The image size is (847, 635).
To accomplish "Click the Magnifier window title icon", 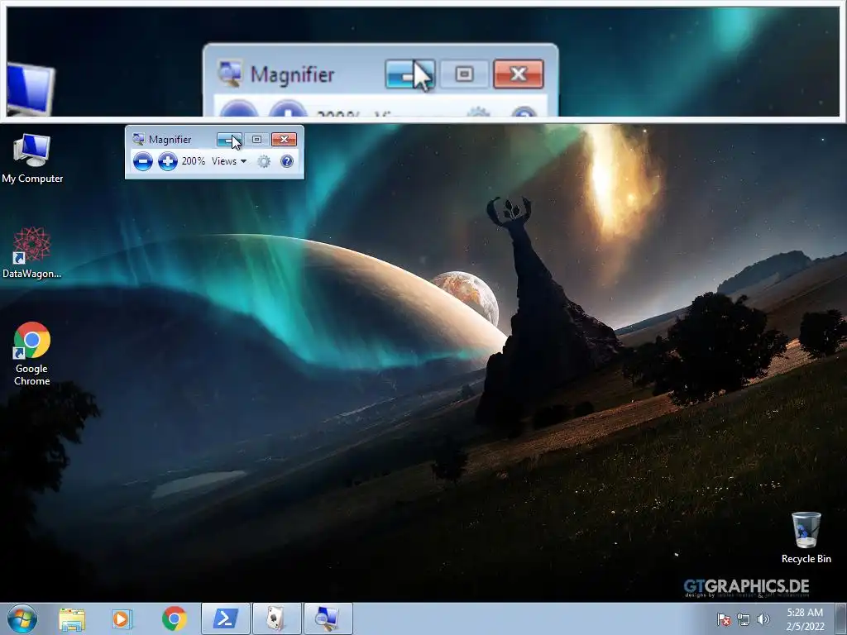I will (x=138, y=139).
